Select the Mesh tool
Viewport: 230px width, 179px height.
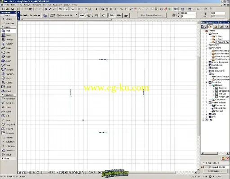tap(9, 91)
